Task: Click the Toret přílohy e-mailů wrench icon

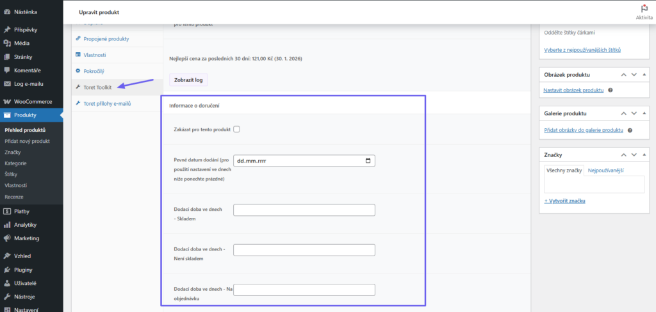Action: click(78, 103)
